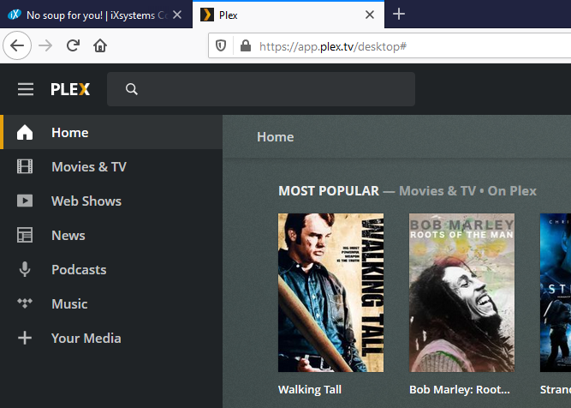Expand Your Media in sidebar
Viewport: 571px width, 408px height.
point(111,338)
